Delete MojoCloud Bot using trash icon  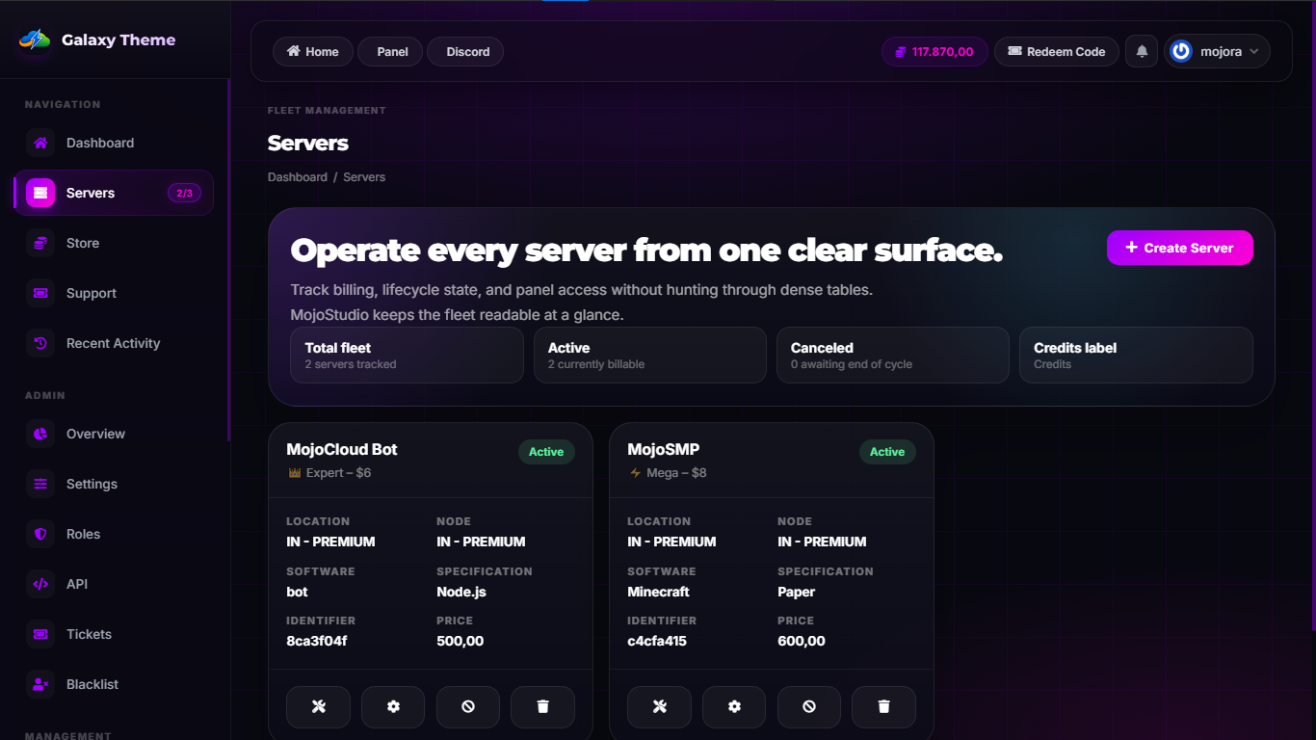coord(542,706)
